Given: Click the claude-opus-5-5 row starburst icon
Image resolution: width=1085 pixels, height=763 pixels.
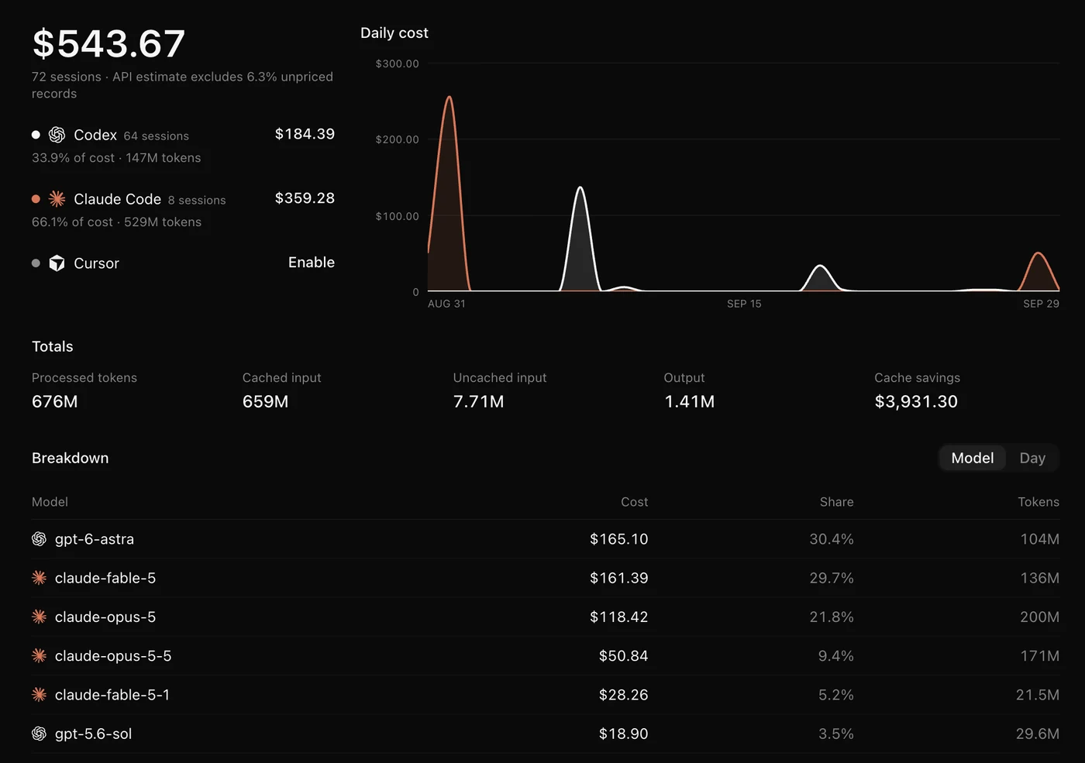Looking at the screenshot, I should click(39, 656).
